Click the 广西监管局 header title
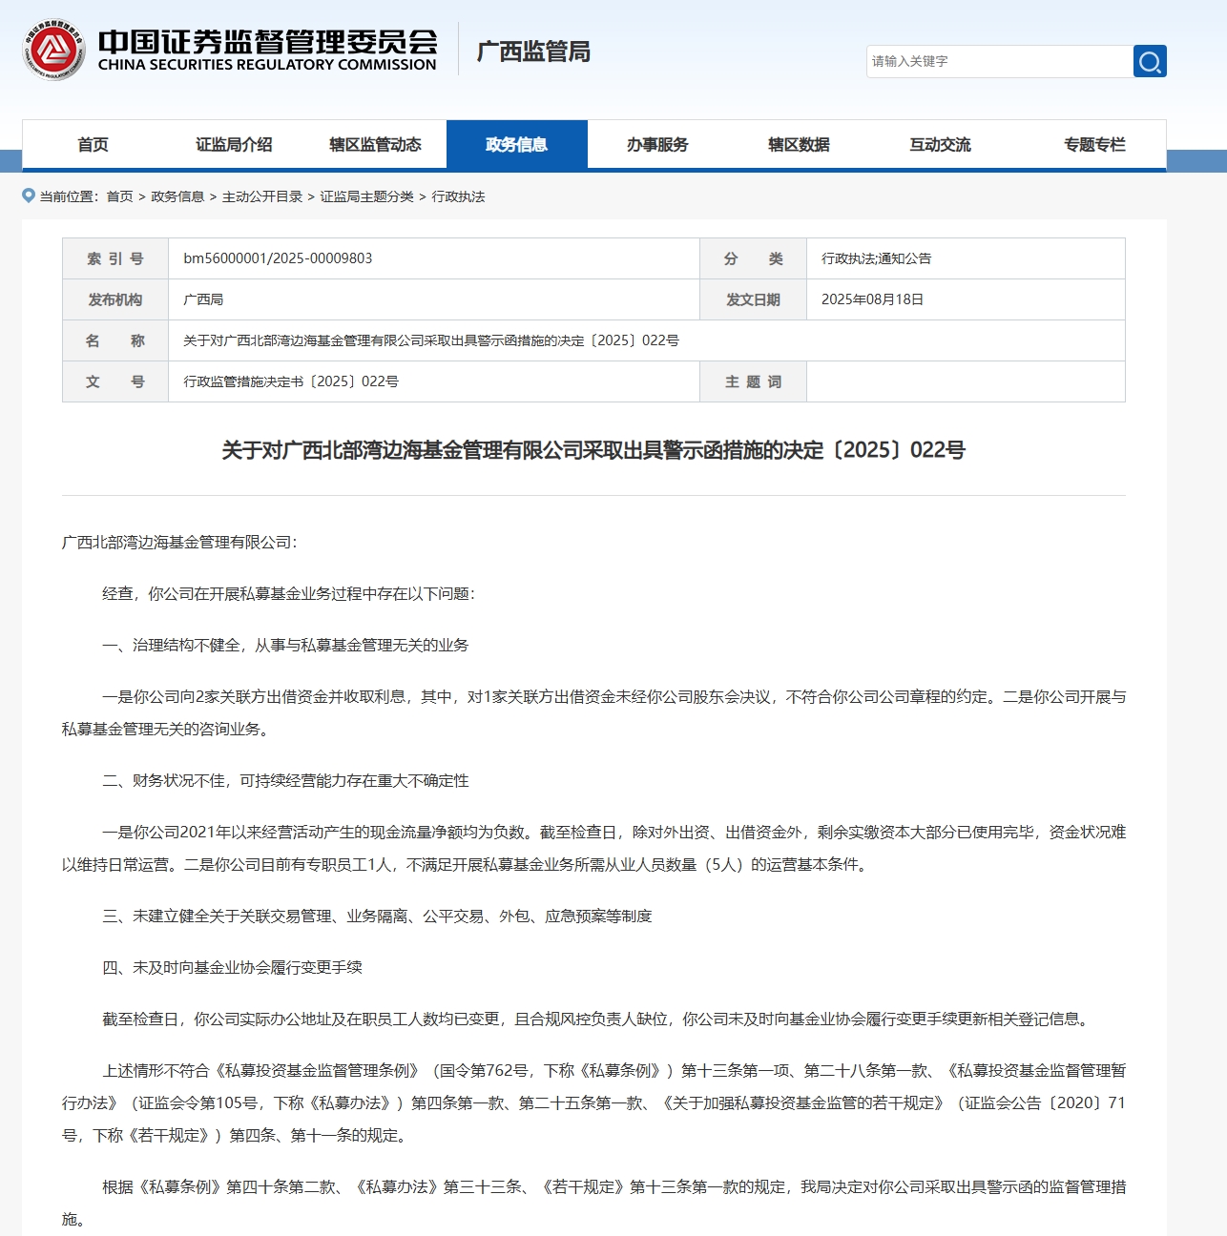Screen dimensions: 1227x1236 (x=533, y=51)
